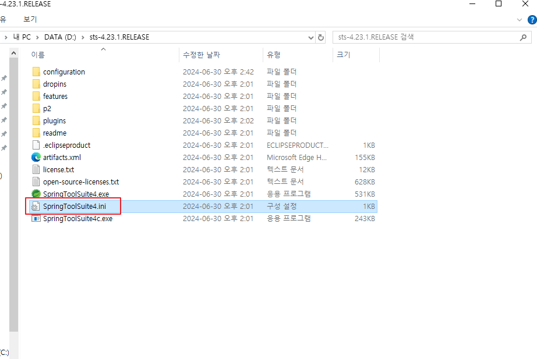Click the navigation pane vertical scrollbar
537x359 pixels.
(x=14, y=194)
